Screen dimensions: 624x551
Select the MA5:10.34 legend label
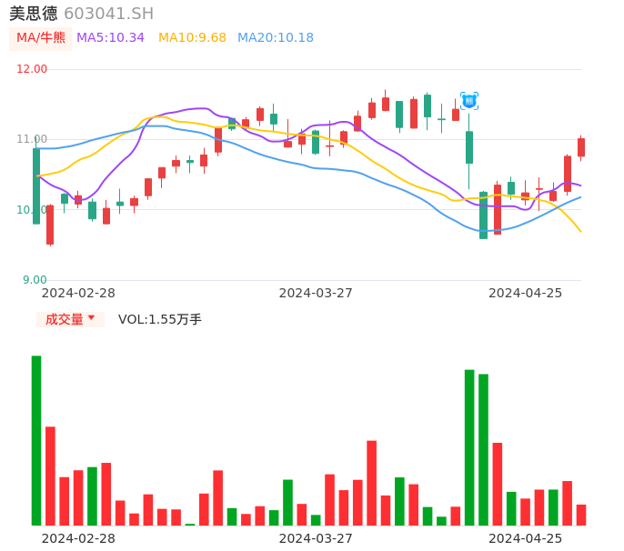coord(110,38)
